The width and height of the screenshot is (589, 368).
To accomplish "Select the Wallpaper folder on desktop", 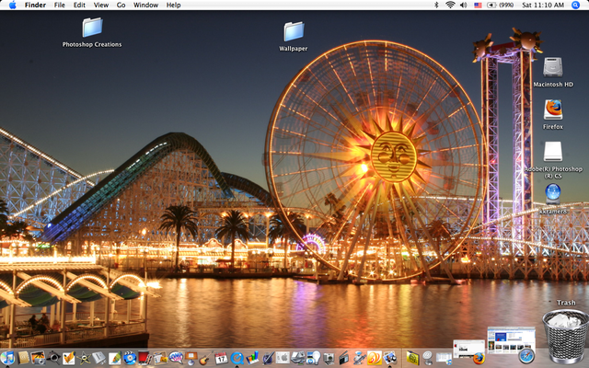I will click(x=294, y=31).
